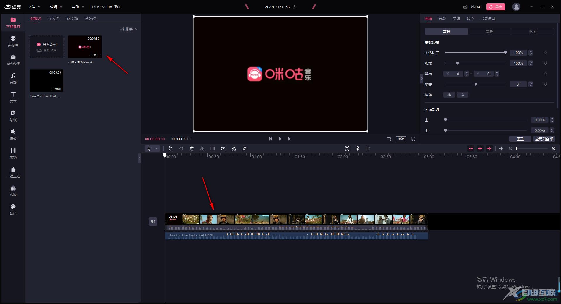The width and height of the screenshot is (561, 304).
Task: Open the 素材库 material library
Action: [x=13, y=42]
